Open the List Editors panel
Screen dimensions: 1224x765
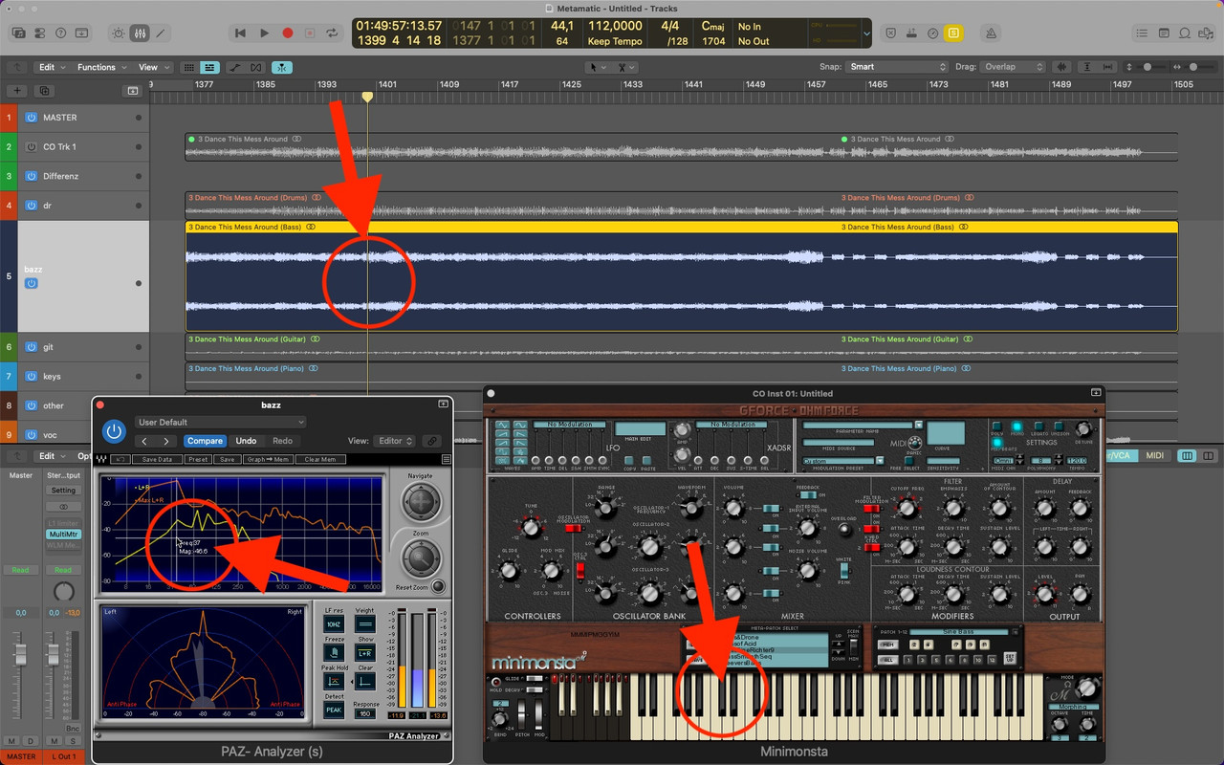point(1142,33)
